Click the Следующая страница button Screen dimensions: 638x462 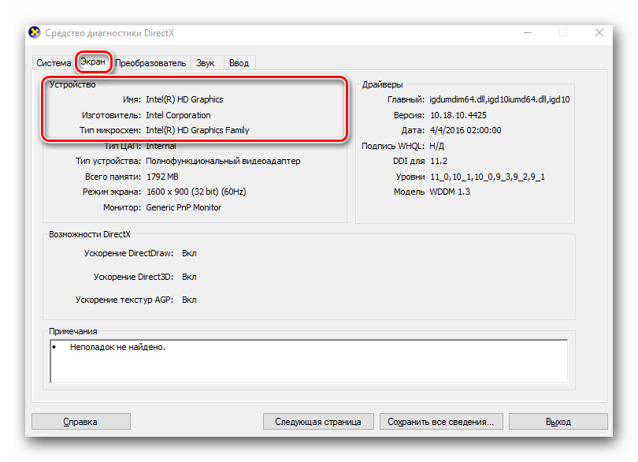point(318,422)
